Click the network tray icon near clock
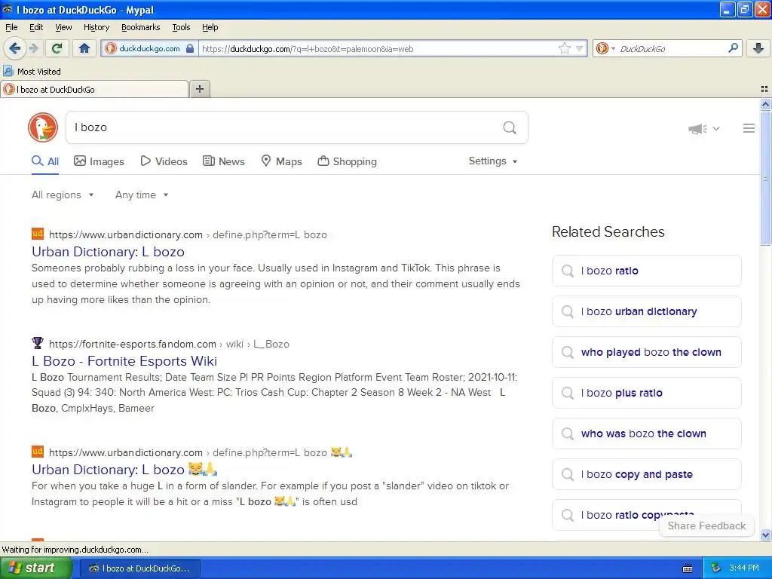Image resolution: width=772 pixels, height=579 pixels. pos(715,568)
